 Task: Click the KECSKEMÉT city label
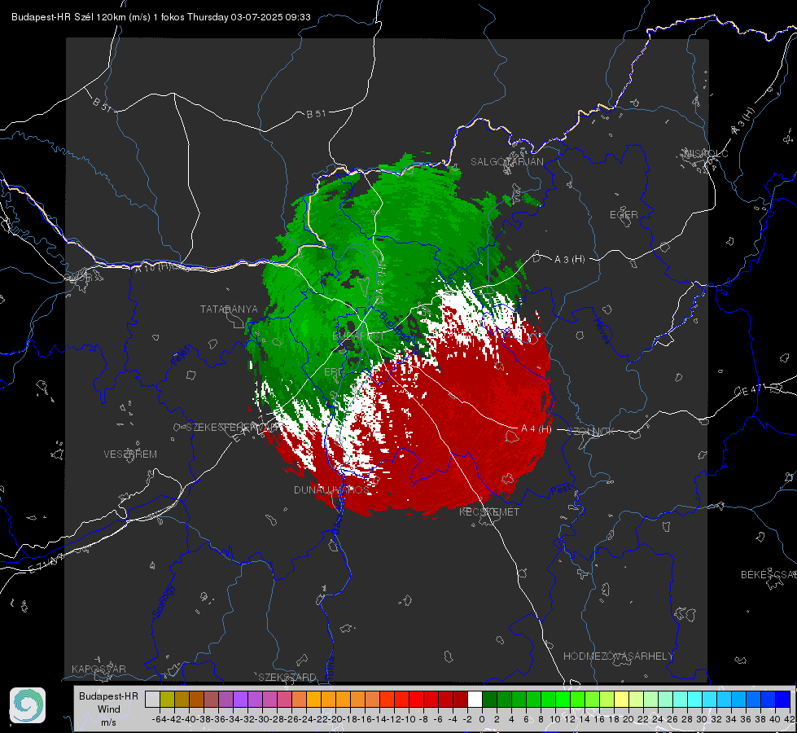coord(489,512)
